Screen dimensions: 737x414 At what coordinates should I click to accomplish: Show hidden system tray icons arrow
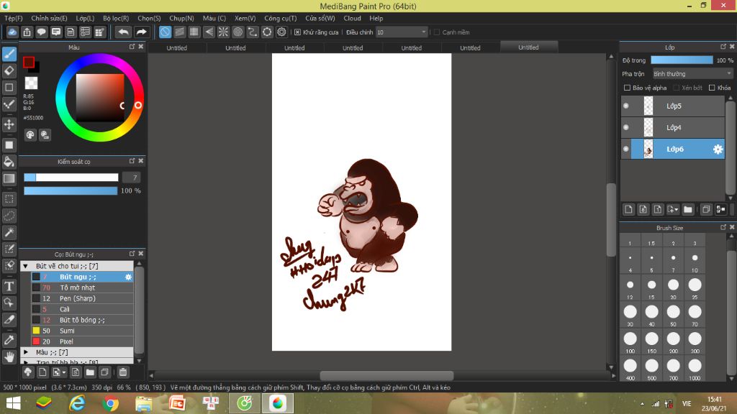pyautogui.click(x=642, y=404)
